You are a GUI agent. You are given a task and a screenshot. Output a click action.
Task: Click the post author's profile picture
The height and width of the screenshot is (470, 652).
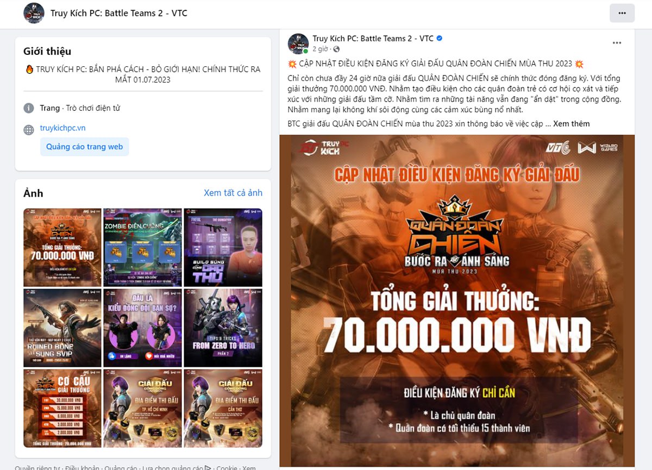[x=298, y=43]
